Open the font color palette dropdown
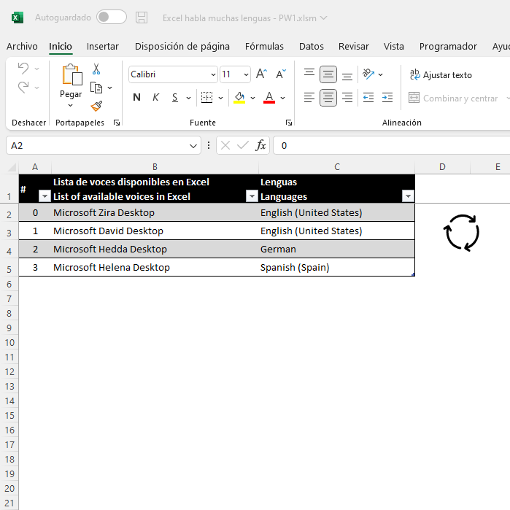 coord(282,98)
